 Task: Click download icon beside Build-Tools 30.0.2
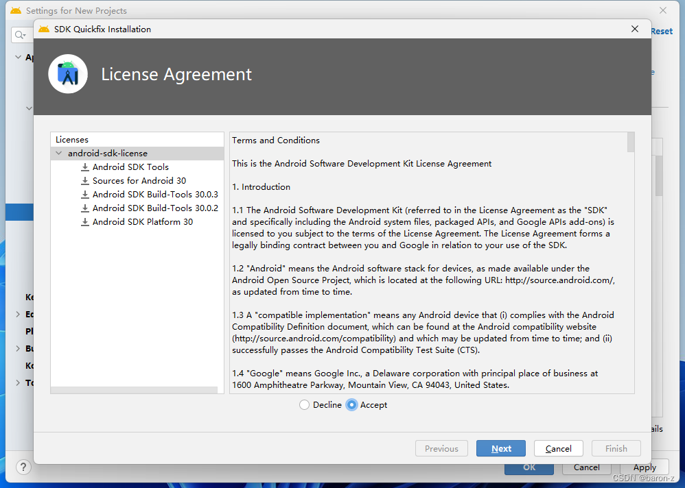click(x=85, y=208)
